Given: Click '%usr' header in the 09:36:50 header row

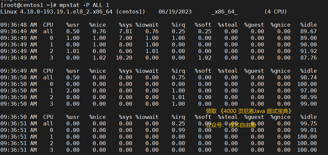Looking at the screenshot, I should [x=73, y=117].
